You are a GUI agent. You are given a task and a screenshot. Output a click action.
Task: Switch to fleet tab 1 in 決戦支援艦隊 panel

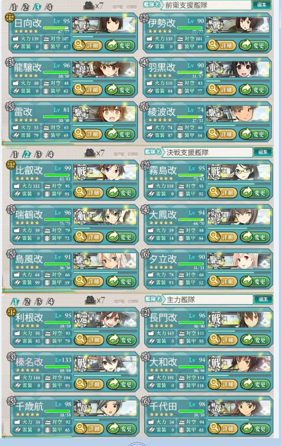tap(15, 154)
